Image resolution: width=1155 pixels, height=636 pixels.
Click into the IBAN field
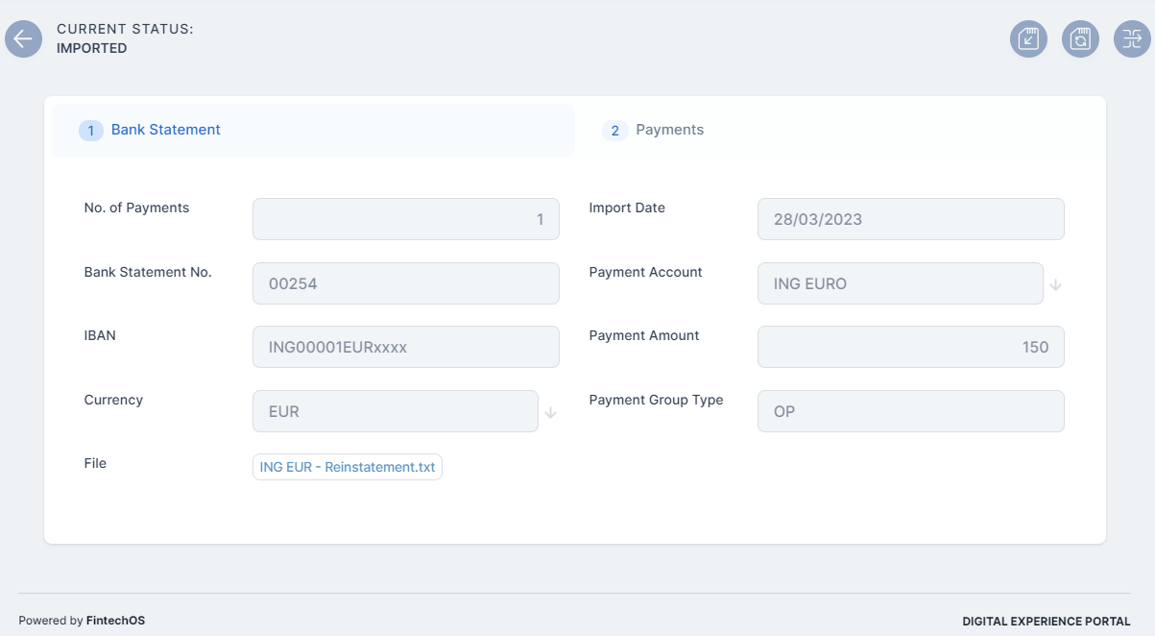pyautogui.click(x=405, y=347)
